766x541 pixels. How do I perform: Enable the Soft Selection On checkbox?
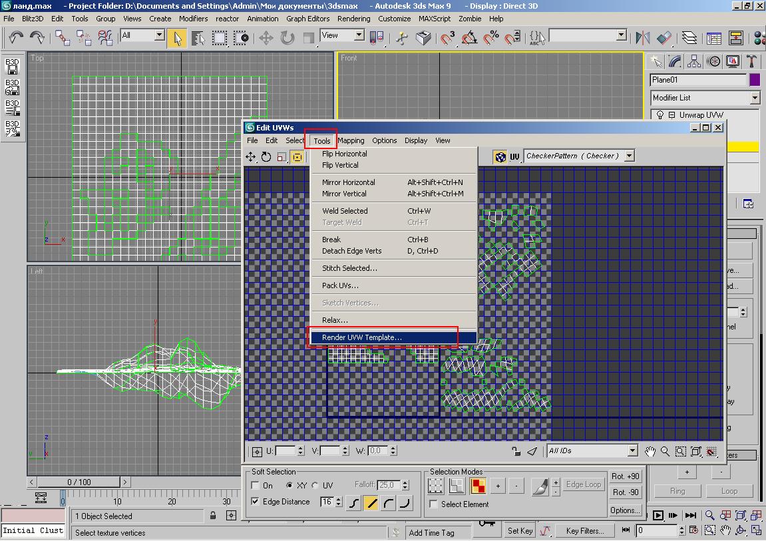256,486
